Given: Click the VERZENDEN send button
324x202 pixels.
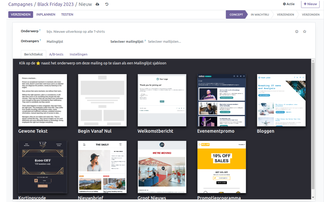Looking at the screenshot, I should (21, 15).
